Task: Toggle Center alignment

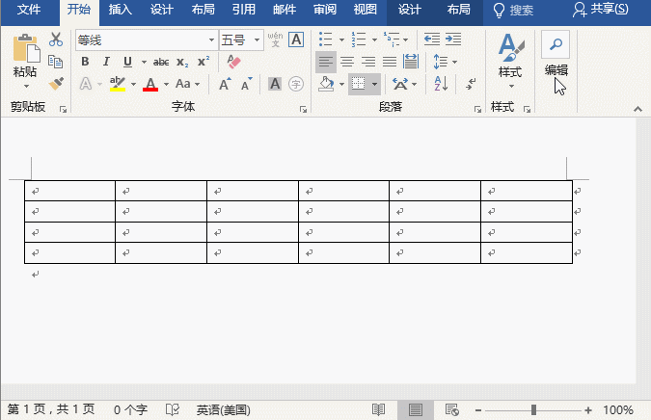Action: coord(347,62)
